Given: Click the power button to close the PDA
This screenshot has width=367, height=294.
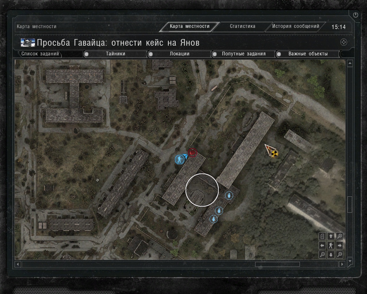Looking at the screenshot, I should pyautogui.click(x=356, y=15).
